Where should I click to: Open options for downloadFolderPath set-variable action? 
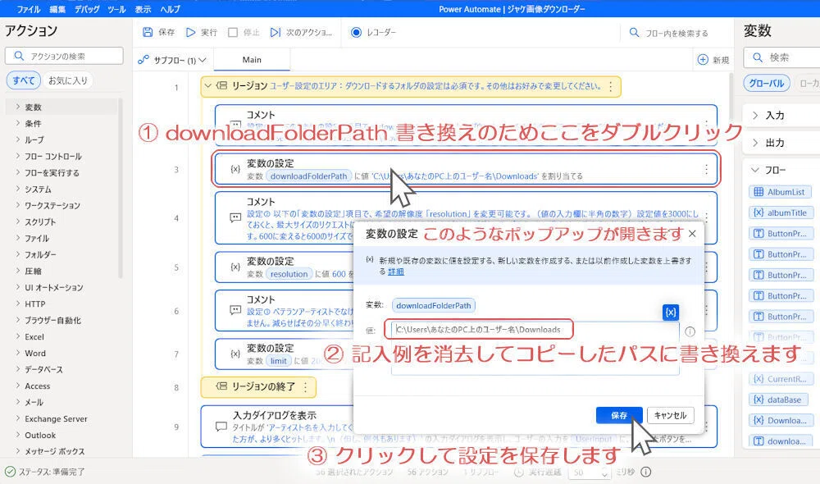click(707, 169)
